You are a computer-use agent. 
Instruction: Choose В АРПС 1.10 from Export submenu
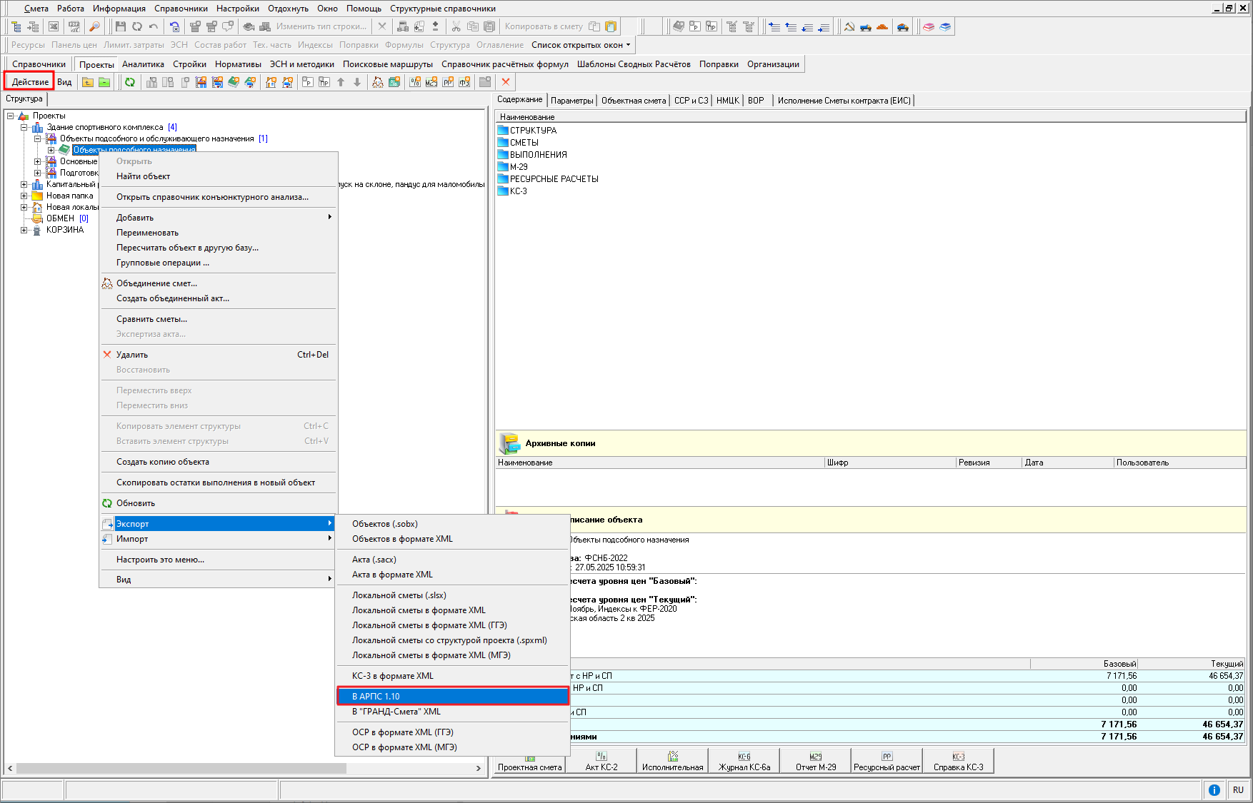point(452,696)
